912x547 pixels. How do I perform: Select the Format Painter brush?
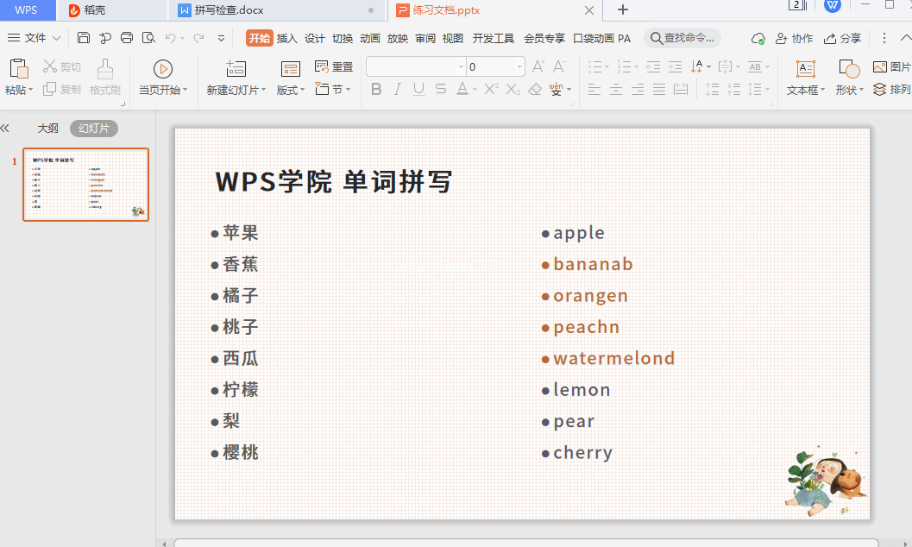105,69
